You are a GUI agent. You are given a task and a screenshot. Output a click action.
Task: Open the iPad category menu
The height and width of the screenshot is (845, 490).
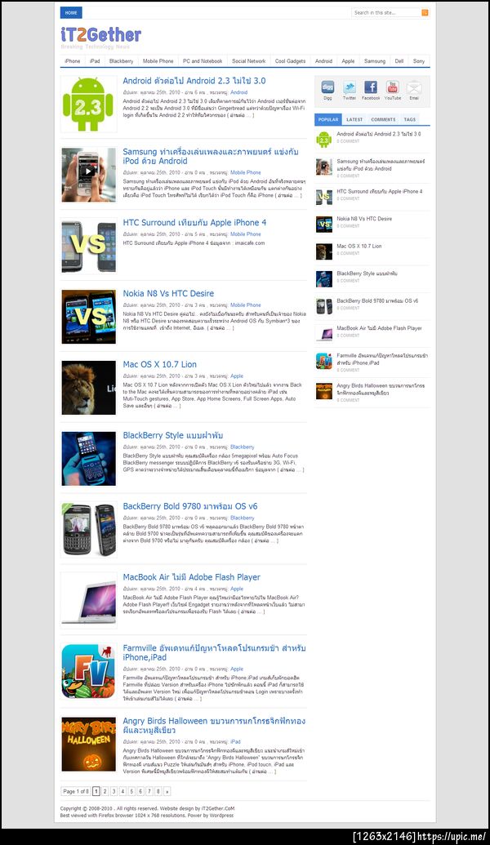pyautogui.click(x=95, y=61)
